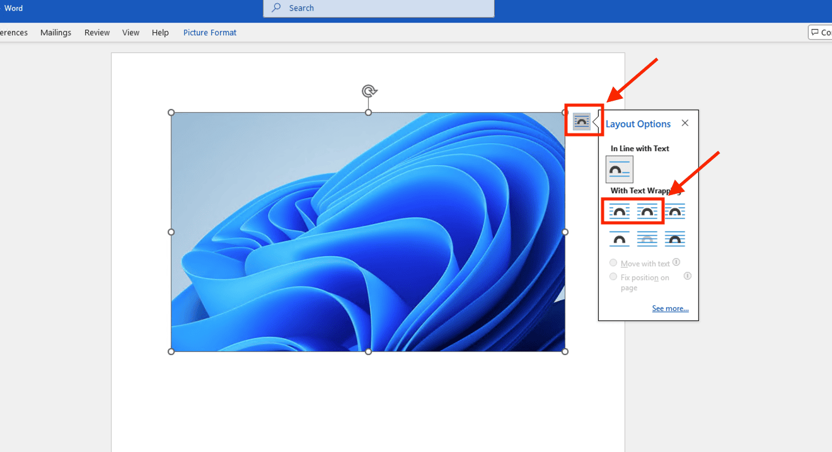The height and width of the screenshot is (452, 832).
Task: Select Top and Bottom text wrapping
Action: coord(620,239)
